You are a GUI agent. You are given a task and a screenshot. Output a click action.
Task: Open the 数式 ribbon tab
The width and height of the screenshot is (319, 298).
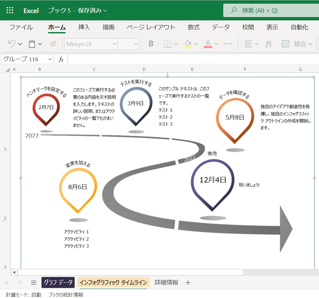click(x=194, y=27)
